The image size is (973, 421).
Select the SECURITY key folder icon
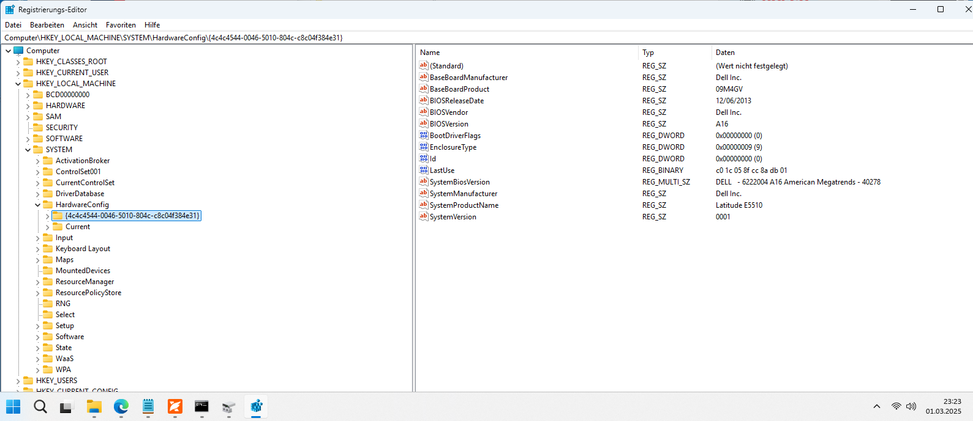[38, 127]
